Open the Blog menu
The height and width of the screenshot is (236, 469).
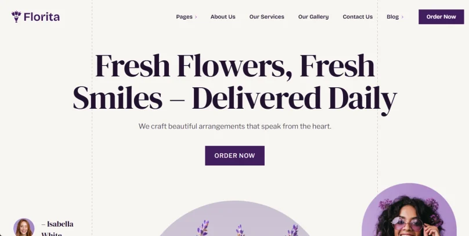point(392,17)
